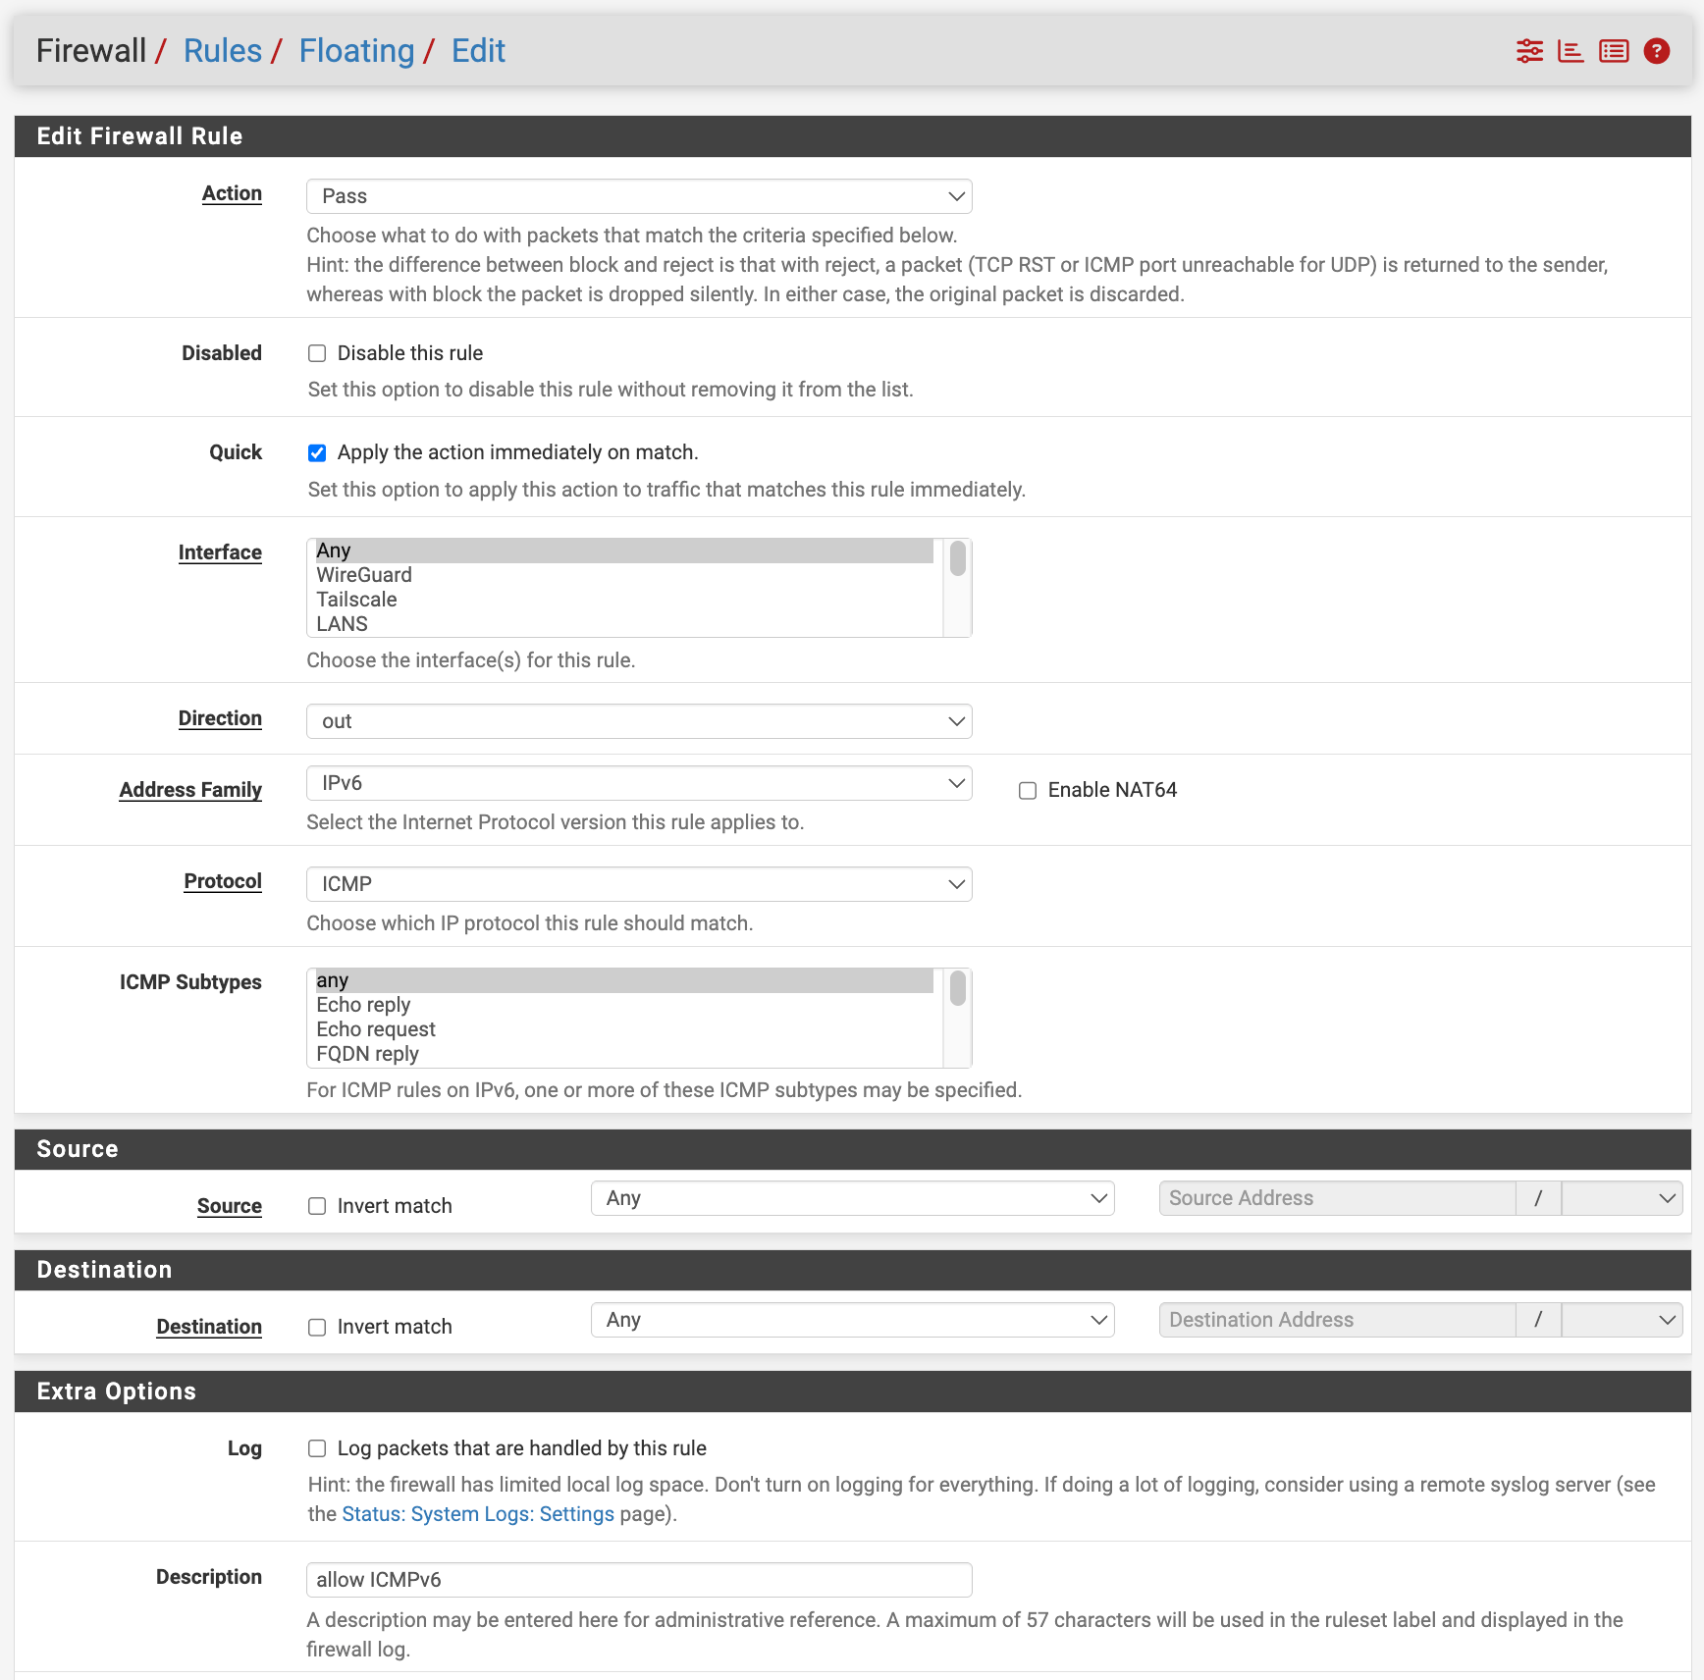Toggle Log packets handled by this rule
Image resolution: width=1704 pixels, height=1680 pixels.
pyautogui.click(x=317, y=1448)
